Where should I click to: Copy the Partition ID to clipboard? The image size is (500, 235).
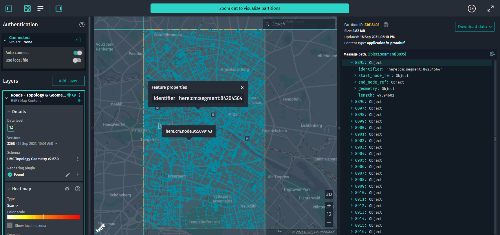point(386,25)
